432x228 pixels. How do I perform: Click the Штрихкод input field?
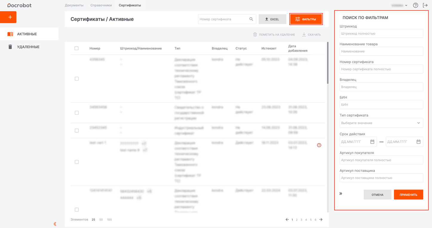click(x=381, y=34)
